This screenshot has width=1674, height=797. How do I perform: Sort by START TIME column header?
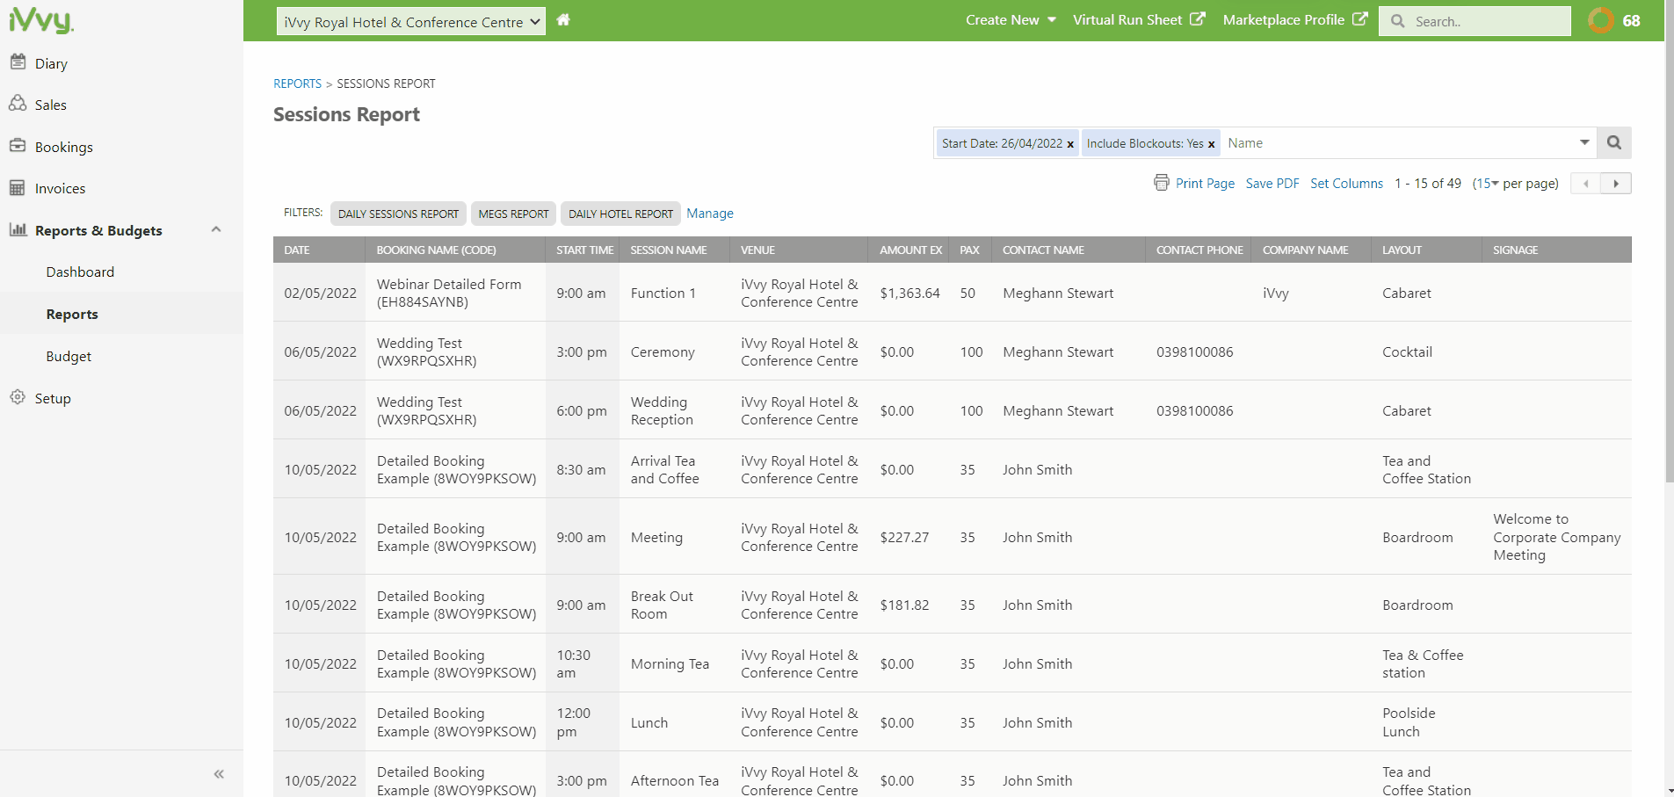point(584,250)
